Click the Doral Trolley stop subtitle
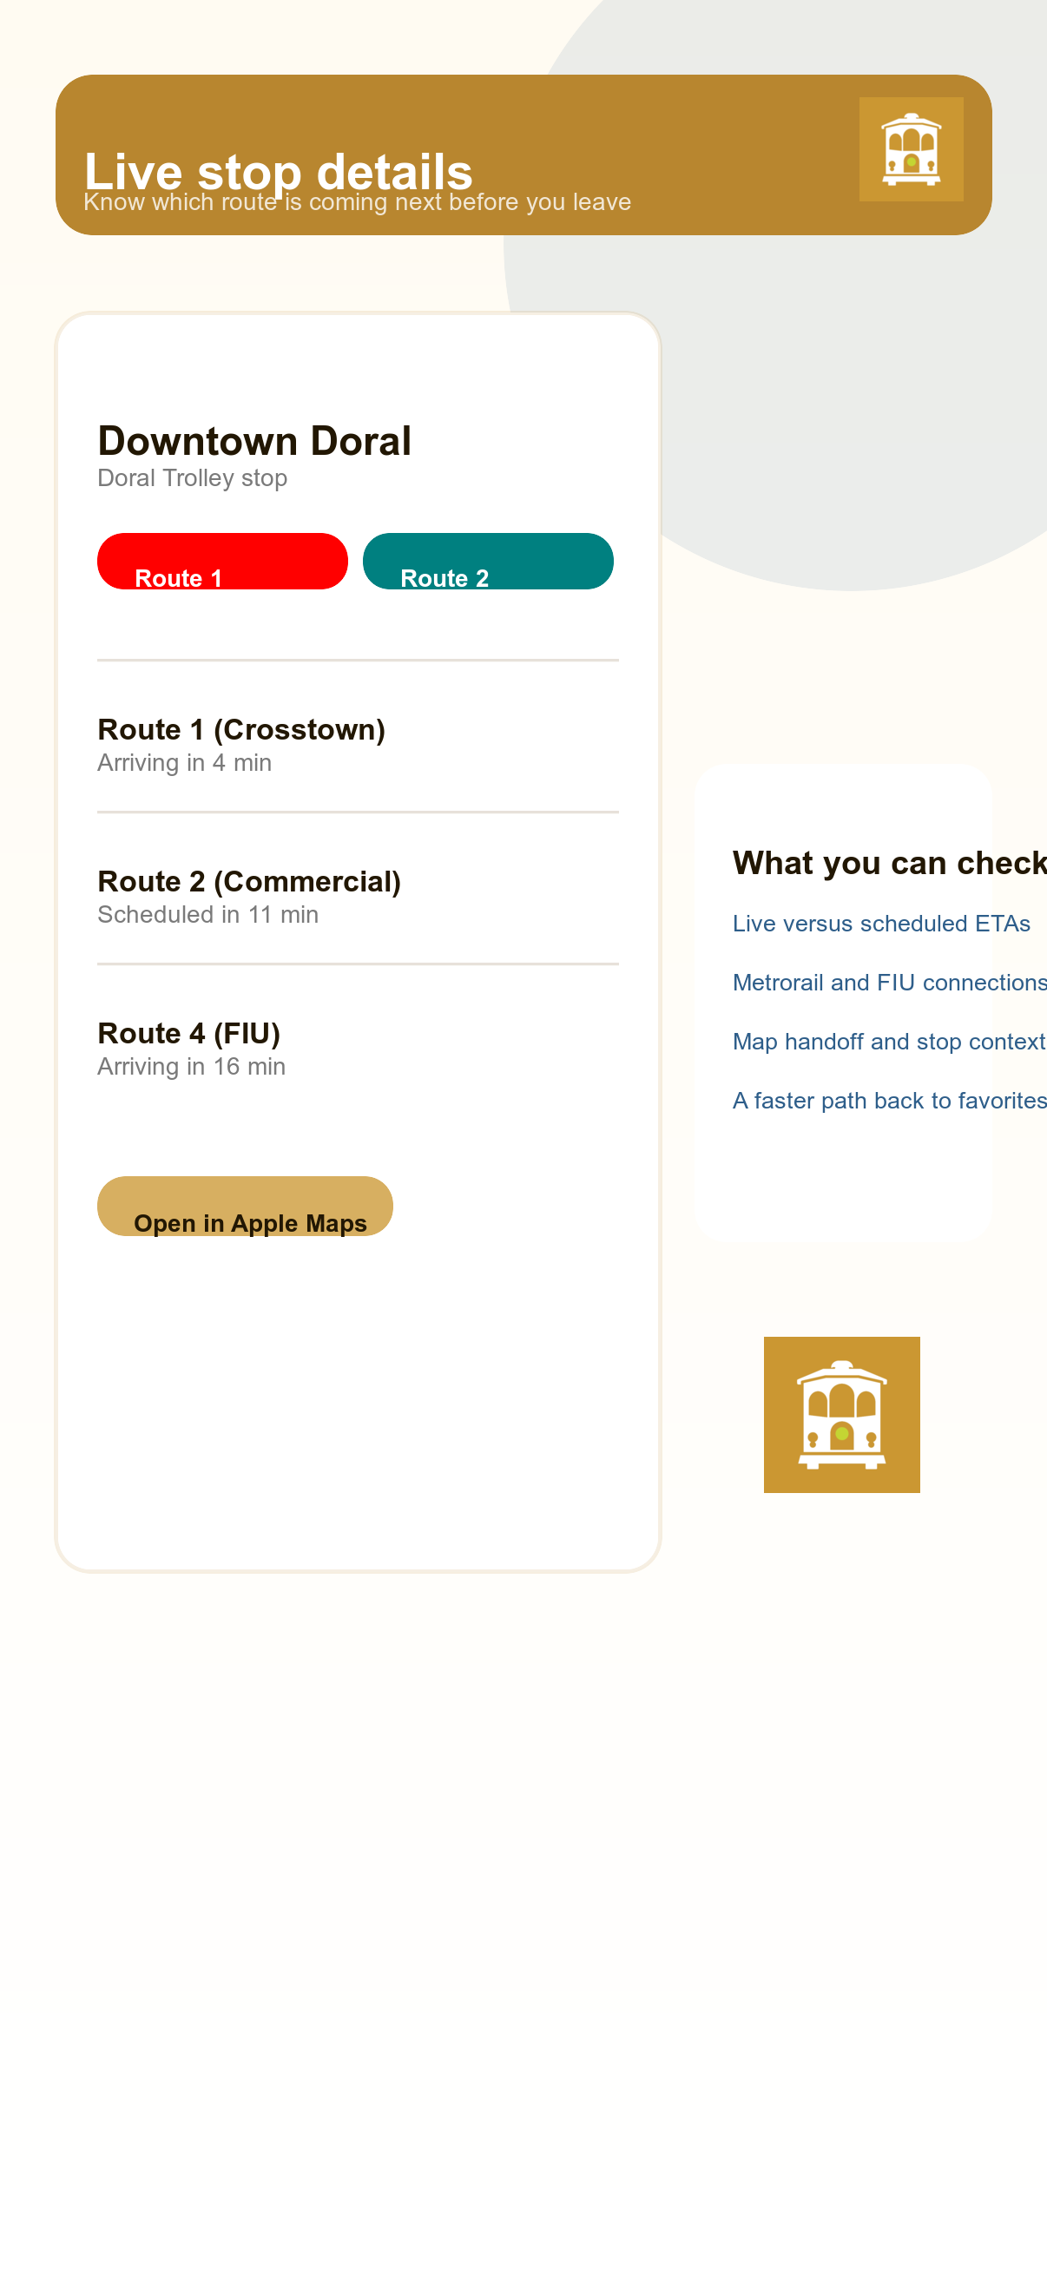 pos(193,478)
